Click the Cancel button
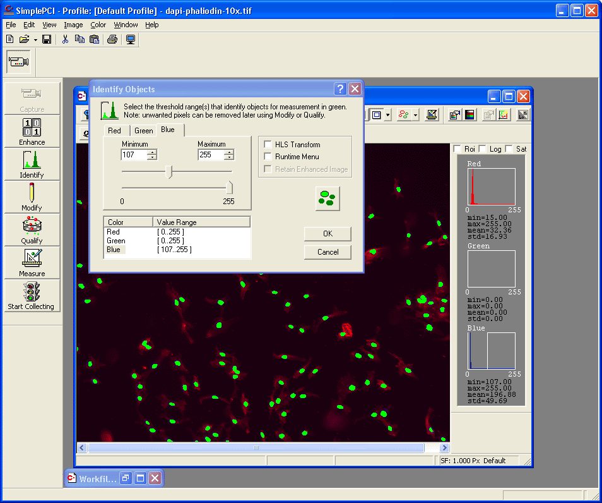The image size is (602, 503). (x=328, y=252)
